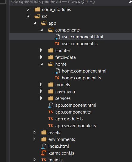This screenshot has height=162, width=132.
Task: Open the app.component.html file
Action: coord(76,105)
